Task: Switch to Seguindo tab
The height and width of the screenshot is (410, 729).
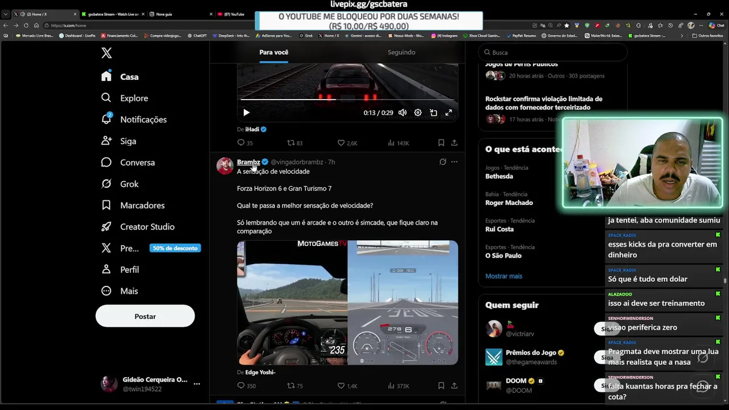Action: (402, 52)
